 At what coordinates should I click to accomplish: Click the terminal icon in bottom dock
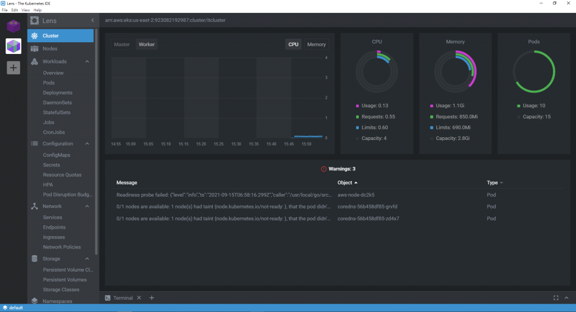pyautogui.click(x=107, y=298)
